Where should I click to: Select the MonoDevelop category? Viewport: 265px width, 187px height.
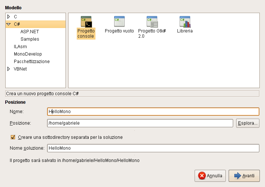tap(28, 54)
